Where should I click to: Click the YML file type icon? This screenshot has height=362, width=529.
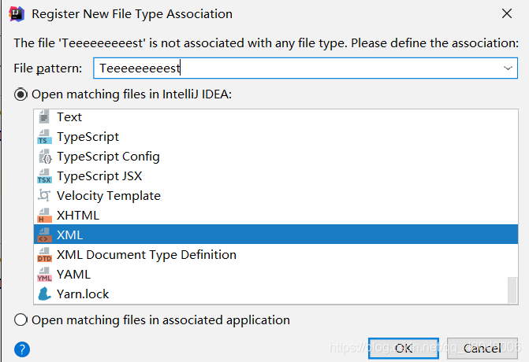coord(44,275)
